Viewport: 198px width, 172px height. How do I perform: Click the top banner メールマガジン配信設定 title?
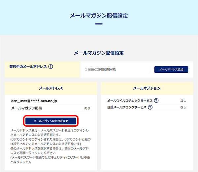pyautogui.click(x=99, y=16)
